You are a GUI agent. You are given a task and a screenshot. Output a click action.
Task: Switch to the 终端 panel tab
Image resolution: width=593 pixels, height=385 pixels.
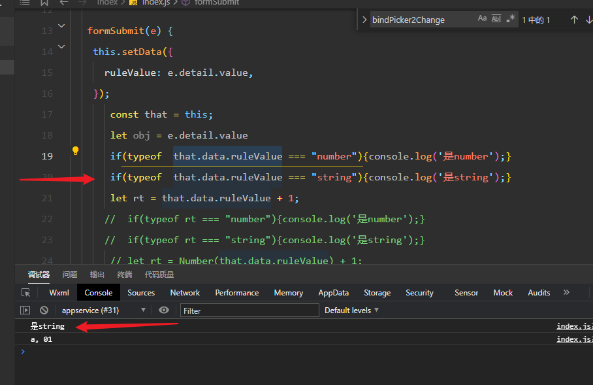coord(125,275)
